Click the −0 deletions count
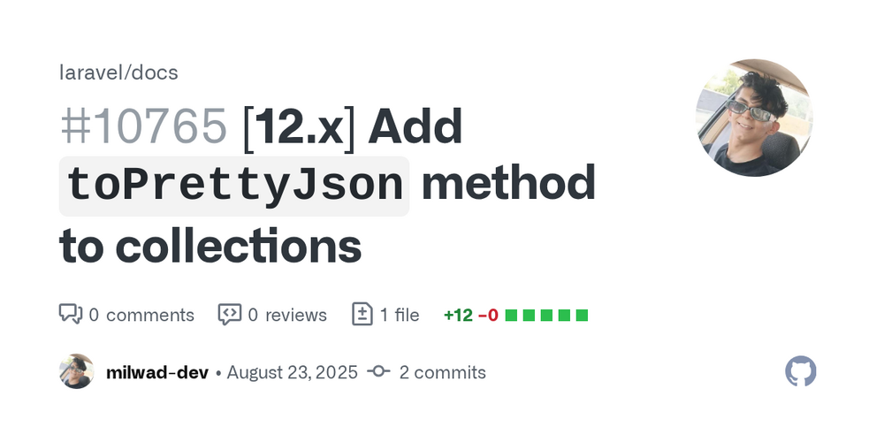Viewport: 884px width, 442px height. tap(488, 316)
